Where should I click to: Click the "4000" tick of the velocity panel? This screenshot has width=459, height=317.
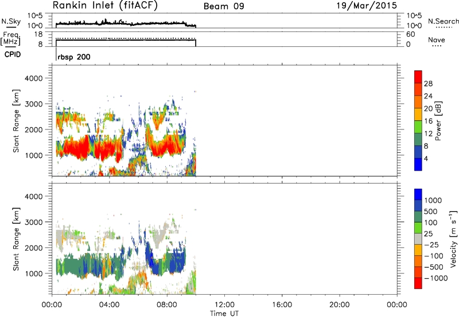pos(34,196)
